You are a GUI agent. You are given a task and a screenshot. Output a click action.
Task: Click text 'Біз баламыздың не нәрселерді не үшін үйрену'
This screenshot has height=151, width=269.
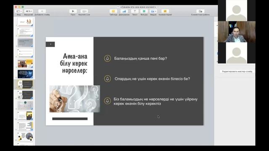point(156,99)
